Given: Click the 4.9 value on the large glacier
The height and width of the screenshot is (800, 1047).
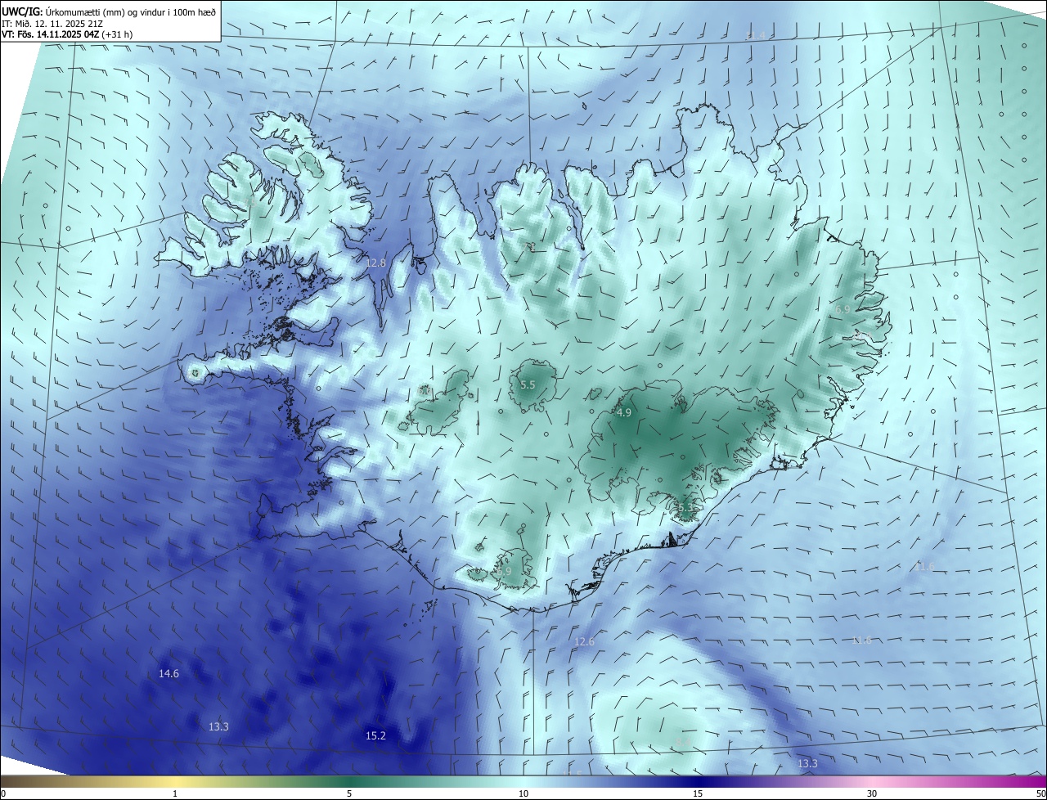Looking at the screenshot, I should tap(623, 413).
